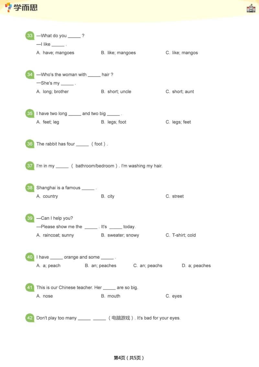Click the '第4页（共5页）' page indicator
259x367 pixels.
point(129,358)
